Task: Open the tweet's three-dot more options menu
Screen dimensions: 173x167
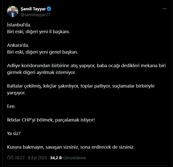Action: (x=164, y=9)
